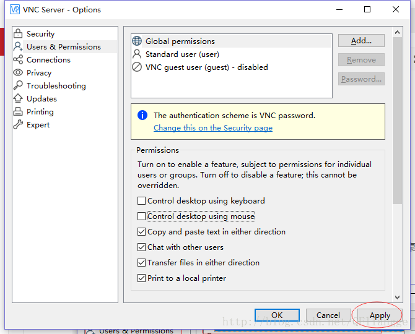415x334 pixels.
Task: Click the Global permissions globe icon
Action: pos(137,41)
